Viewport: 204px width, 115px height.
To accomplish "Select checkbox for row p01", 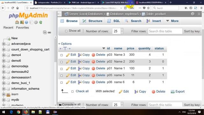I will [62, 69].
